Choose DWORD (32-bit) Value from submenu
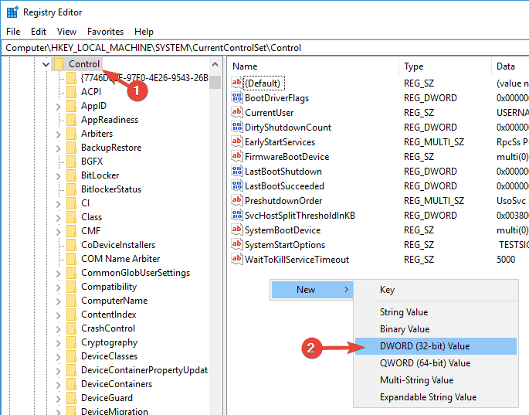 (x=425, y=346)
